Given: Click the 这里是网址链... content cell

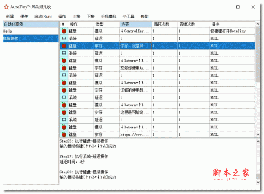Looking at the screenshot, I should (x=136, y=113).
